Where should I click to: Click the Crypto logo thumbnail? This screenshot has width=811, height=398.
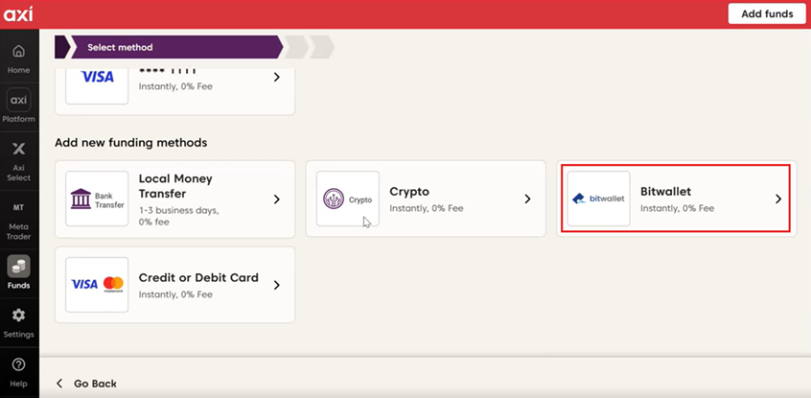(x=348, y=199)
